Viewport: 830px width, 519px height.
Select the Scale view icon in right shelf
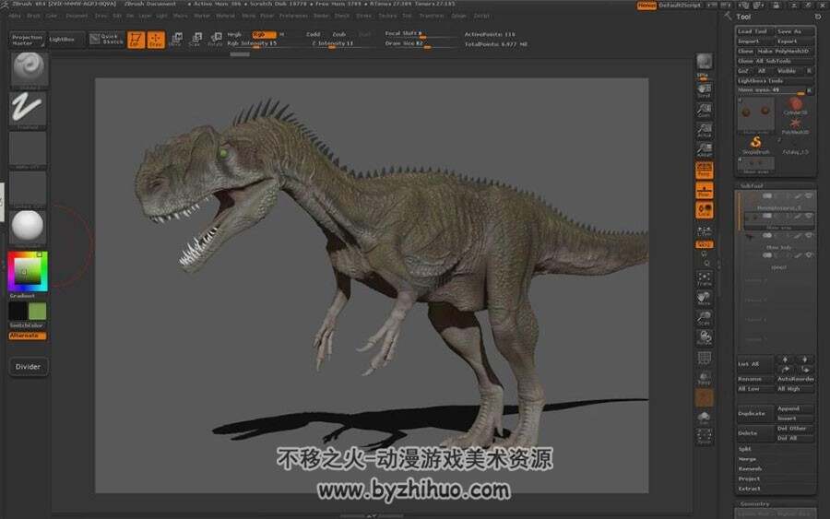coord(704,318)
